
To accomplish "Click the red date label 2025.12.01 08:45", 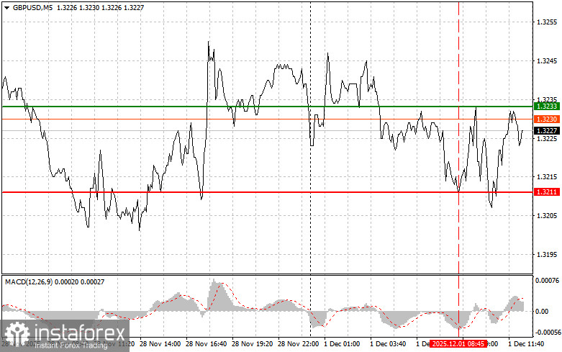I will click(x=458, y=344).
